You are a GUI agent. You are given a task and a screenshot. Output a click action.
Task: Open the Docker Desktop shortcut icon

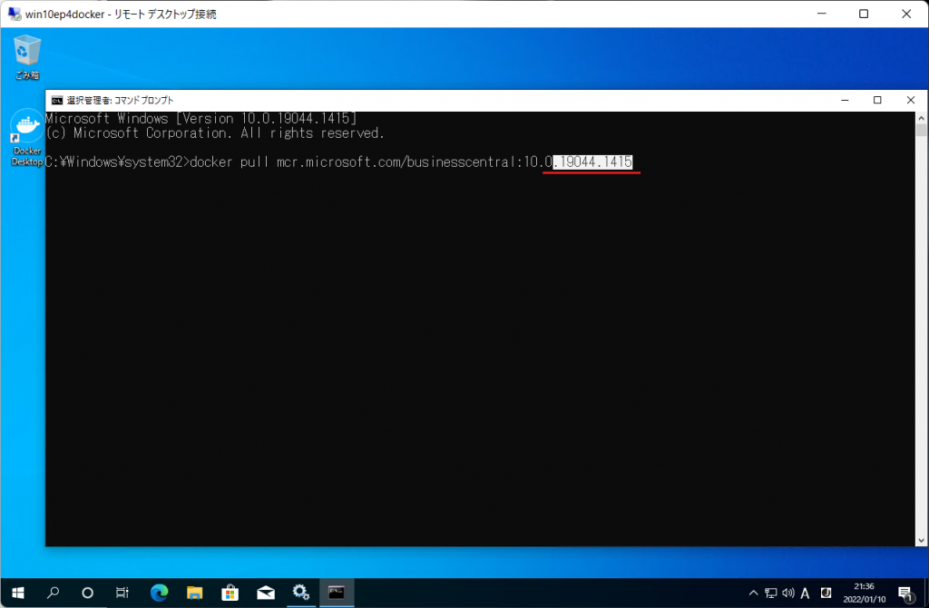(26, 138)
